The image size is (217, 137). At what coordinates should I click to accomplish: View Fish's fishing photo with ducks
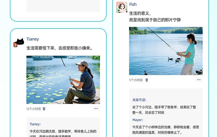point(166,51)
